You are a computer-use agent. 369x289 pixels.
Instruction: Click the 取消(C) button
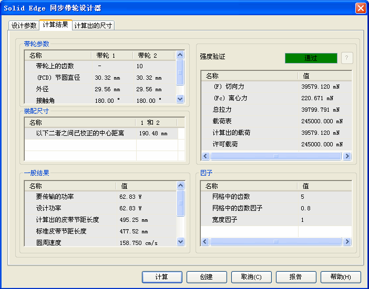251,277
